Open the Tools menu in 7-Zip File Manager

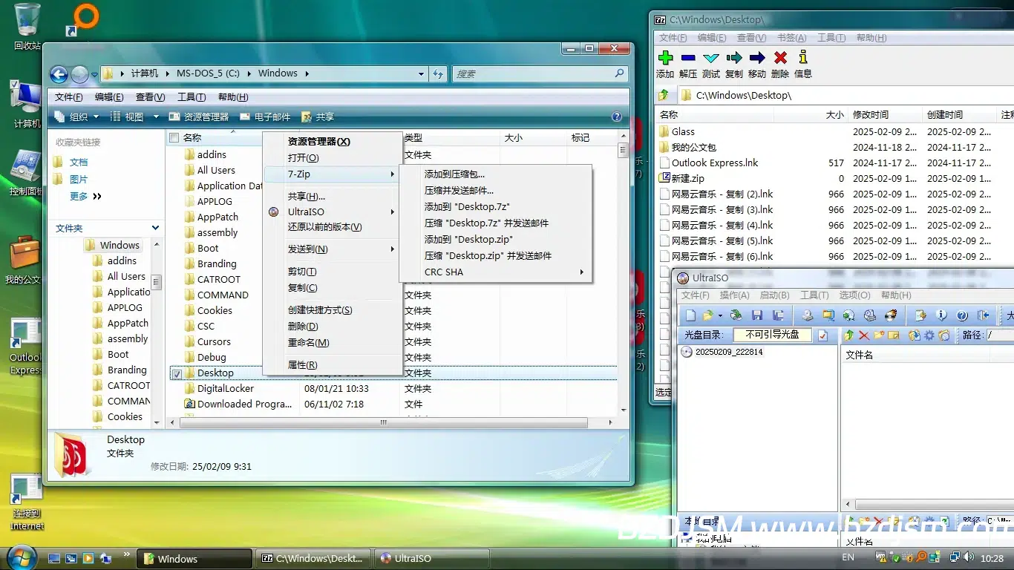tap(831, 38)
